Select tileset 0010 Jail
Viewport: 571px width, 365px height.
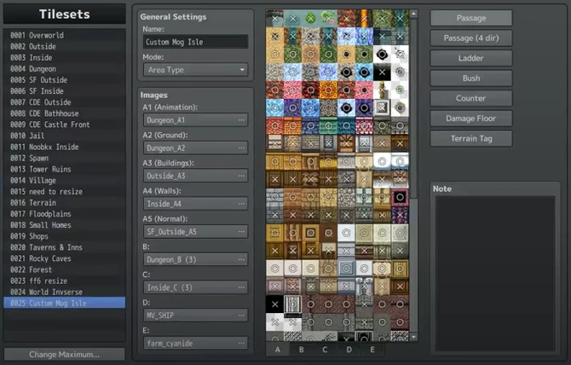click(x=65, y=136)
